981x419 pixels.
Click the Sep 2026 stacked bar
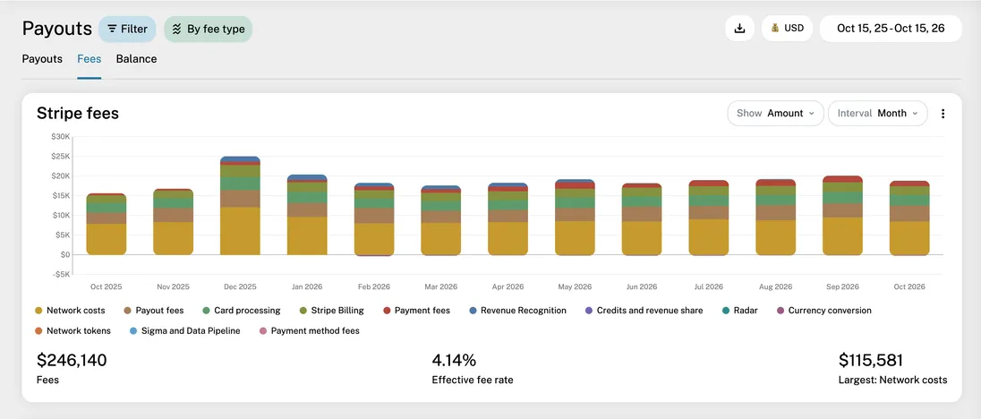(x=843, y=216)
